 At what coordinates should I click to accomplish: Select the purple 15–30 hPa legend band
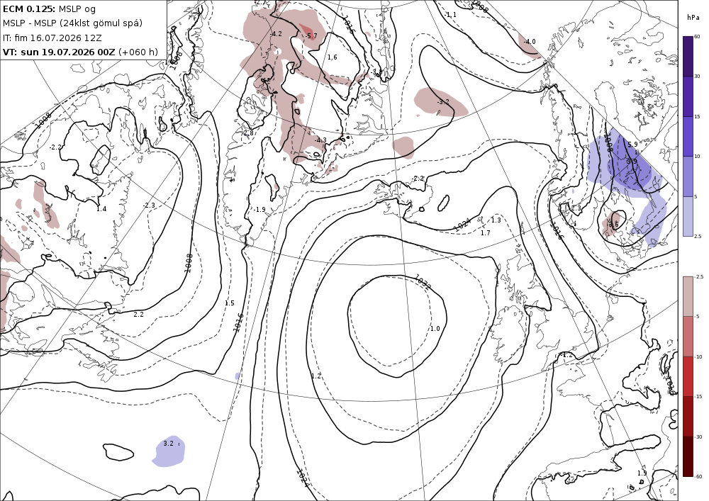pos(688,96)
